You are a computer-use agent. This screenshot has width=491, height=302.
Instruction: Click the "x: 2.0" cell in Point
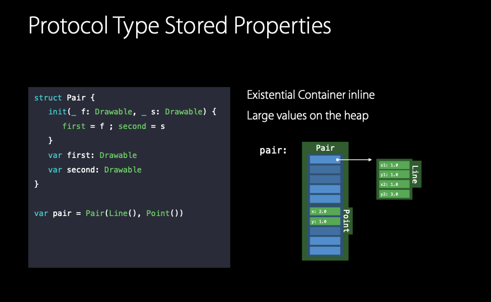click(325, 212)
